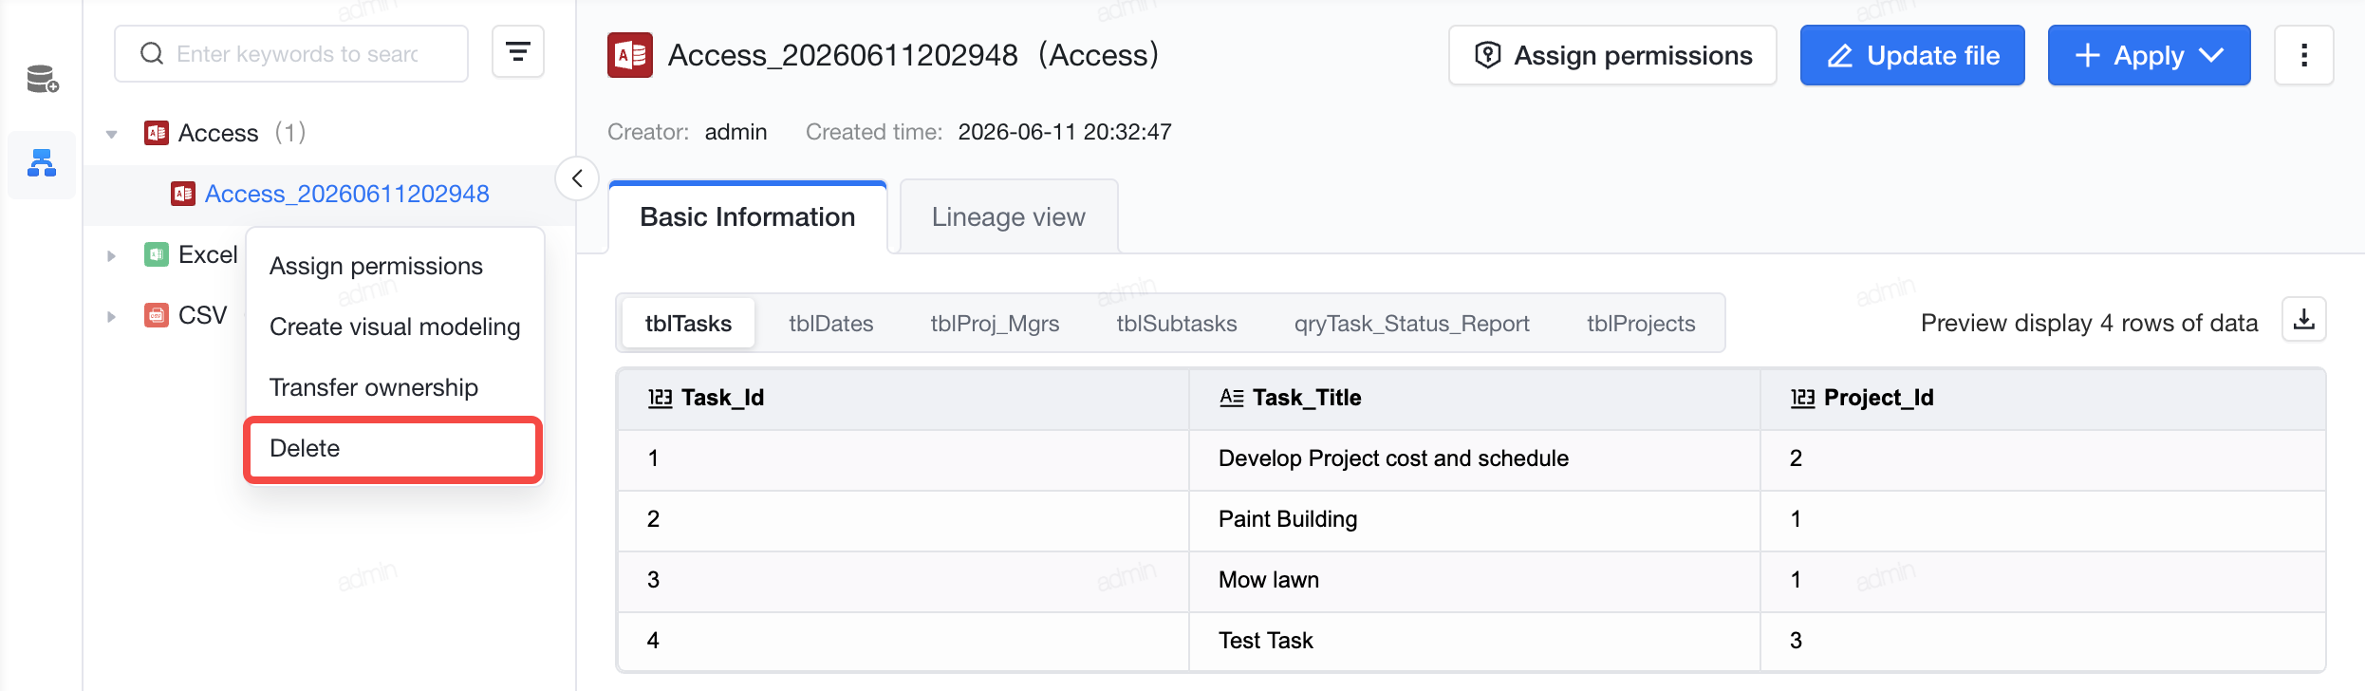Collapse the sidebar with the left chevron
Viewport: 2365px width, 691px height.
576,178
